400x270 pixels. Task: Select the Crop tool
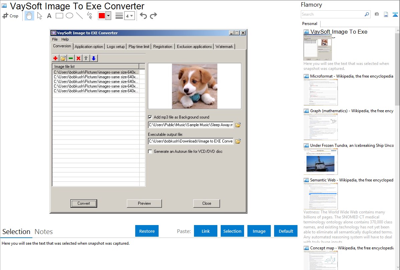point(10,16)
